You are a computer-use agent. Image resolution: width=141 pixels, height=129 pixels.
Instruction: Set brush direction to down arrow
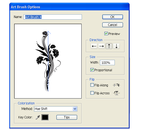point(116,46)
